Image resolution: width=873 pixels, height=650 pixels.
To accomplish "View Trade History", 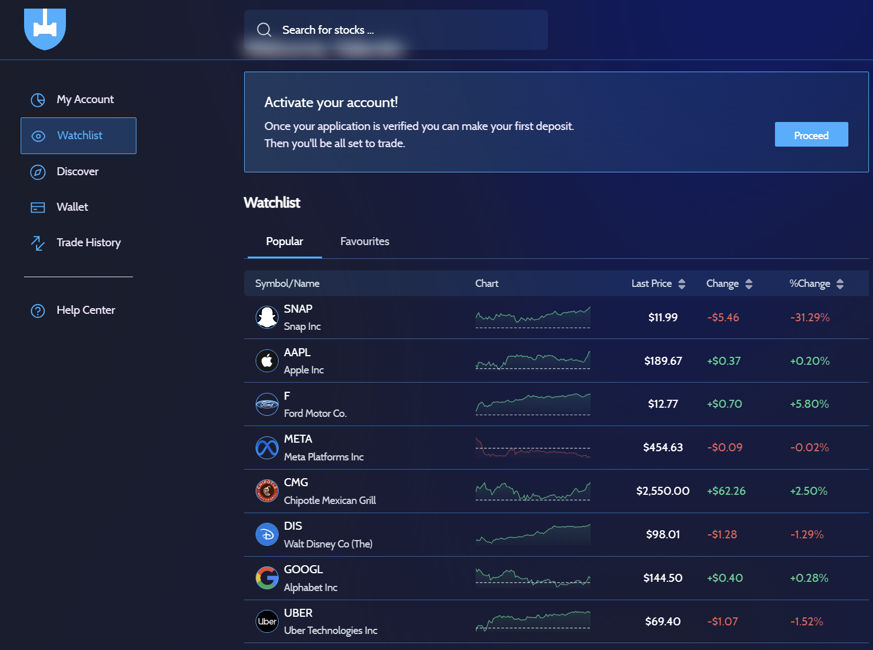I will click(x=88, y=243).
